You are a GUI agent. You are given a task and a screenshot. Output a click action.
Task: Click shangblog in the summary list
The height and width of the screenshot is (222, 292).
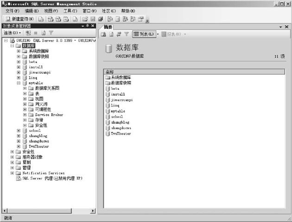(x=120, y=122)
